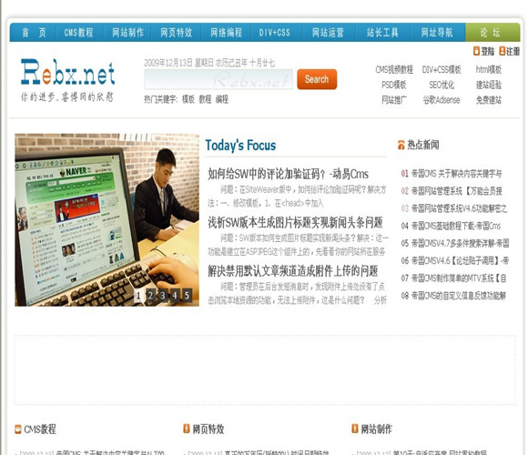Click the 热点新闻 section icon
The height and width of the screenshot is (455, 528).
(401, 145)
